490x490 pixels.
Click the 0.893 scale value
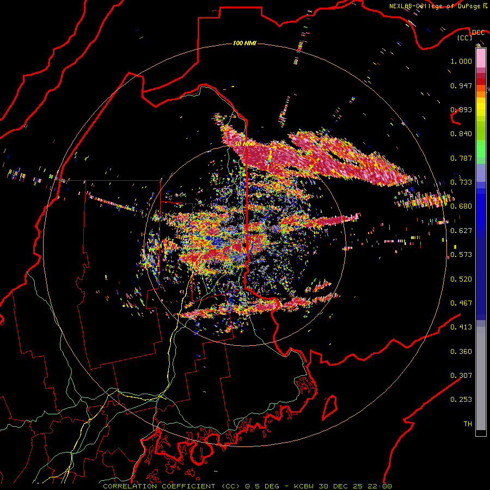461,109
